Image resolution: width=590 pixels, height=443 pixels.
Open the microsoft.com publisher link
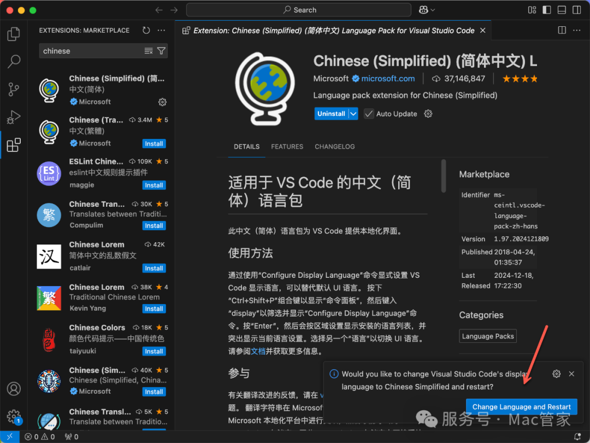click(x=388, y=78)
